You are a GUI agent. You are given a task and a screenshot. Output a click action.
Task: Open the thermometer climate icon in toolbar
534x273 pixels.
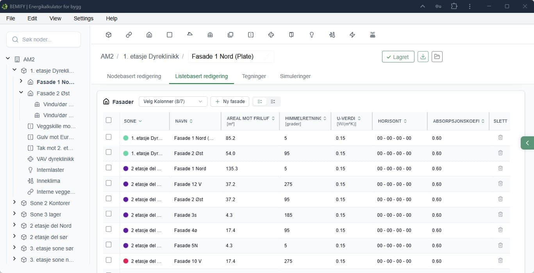pos(332,35)
